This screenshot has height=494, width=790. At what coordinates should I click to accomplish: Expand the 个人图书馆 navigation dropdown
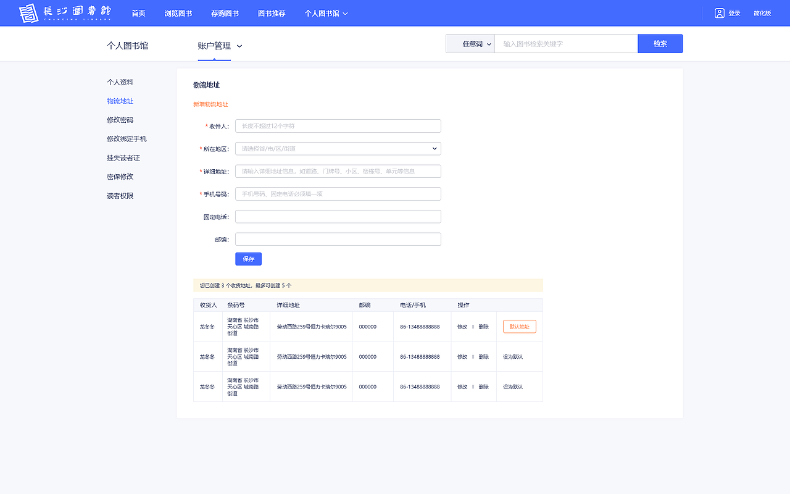click(x=326, y=13)
